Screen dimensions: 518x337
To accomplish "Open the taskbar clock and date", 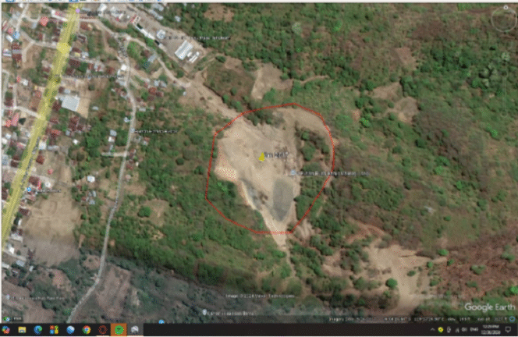I will coord(490,330).
